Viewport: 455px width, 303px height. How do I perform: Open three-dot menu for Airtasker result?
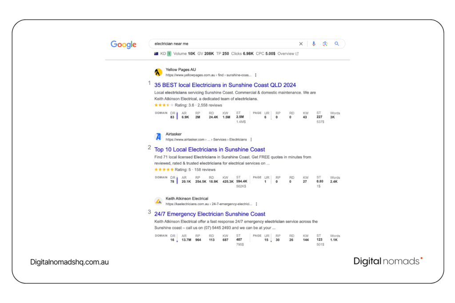(x=251, y=140)
